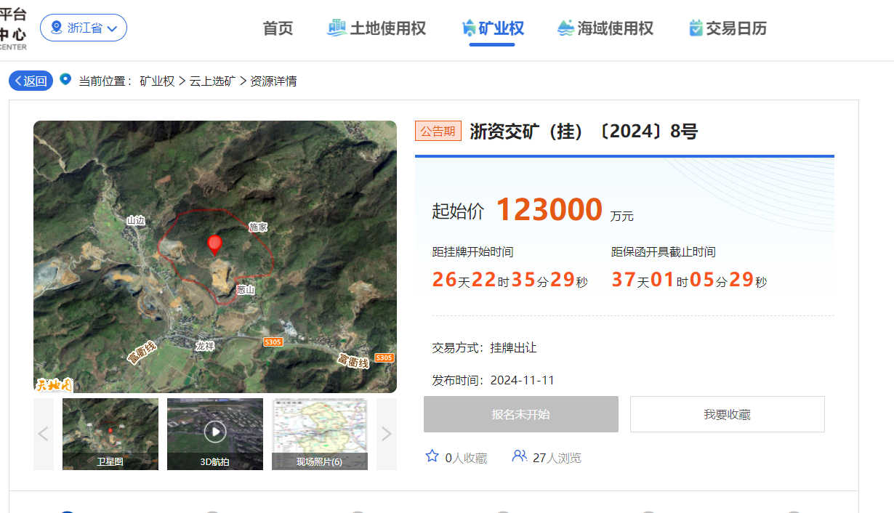
Task: Click the 我要收藏 button
Action: pos(727,414)
